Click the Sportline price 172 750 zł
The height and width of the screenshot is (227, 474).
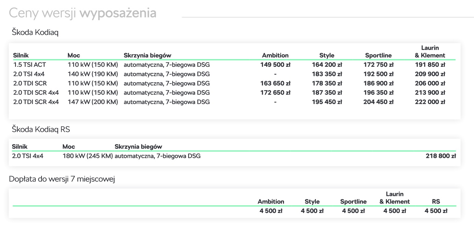tap(378, 65)
